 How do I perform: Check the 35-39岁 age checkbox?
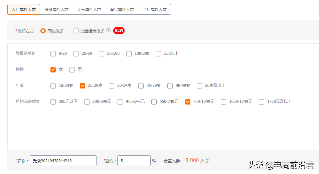pos(141,86)
